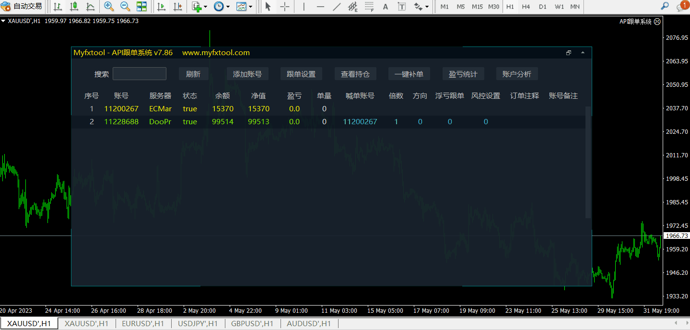690x330 pixels.
Task: Click the 搜索 search input field
Action: click(140, 73)
